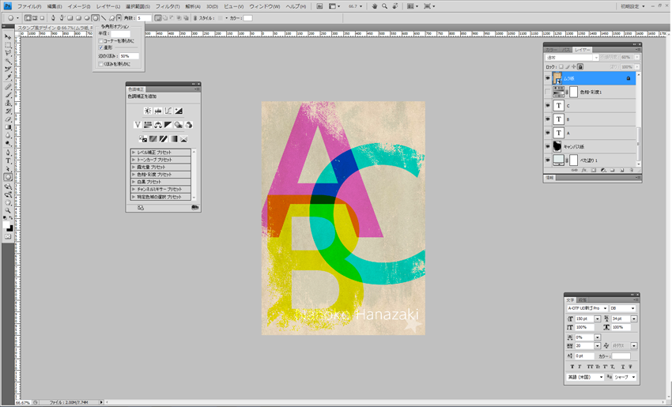Click the Zoom tool in application bar
This screenshot has height=407, width=672.
coord(384,6)
